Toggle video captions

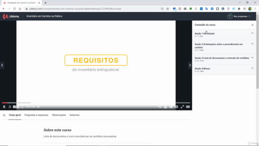[x=171, y=107]
